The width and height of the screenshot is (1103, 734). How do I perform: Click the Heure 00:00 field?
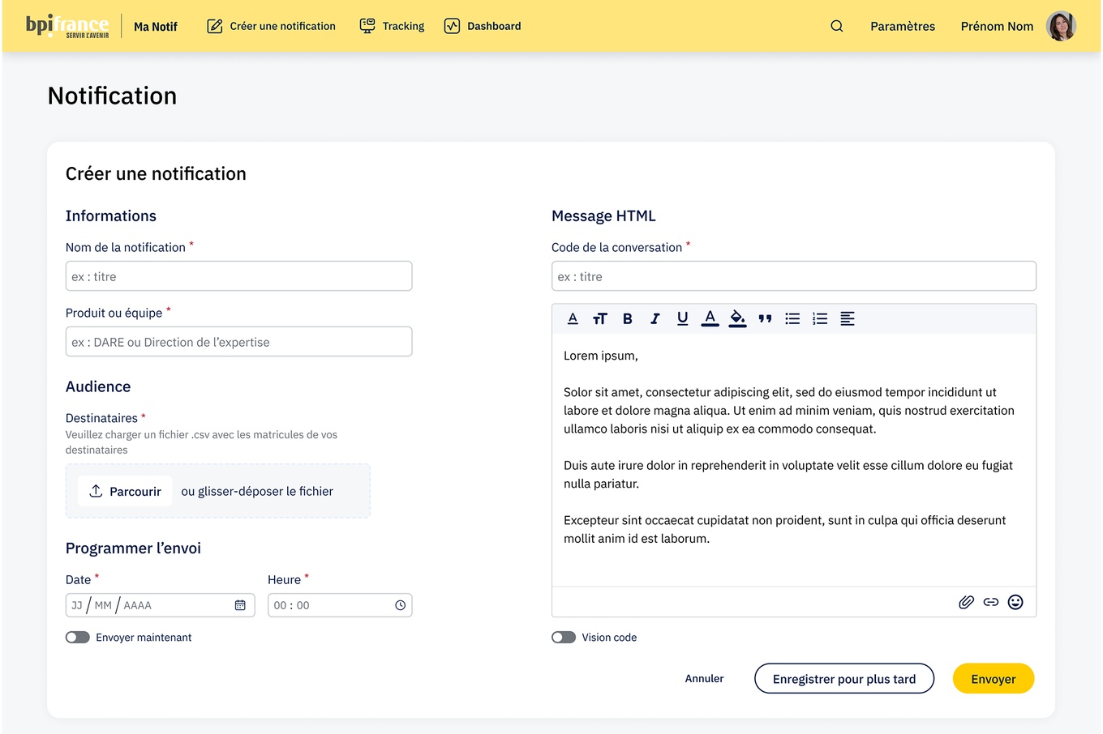[340, 605]
